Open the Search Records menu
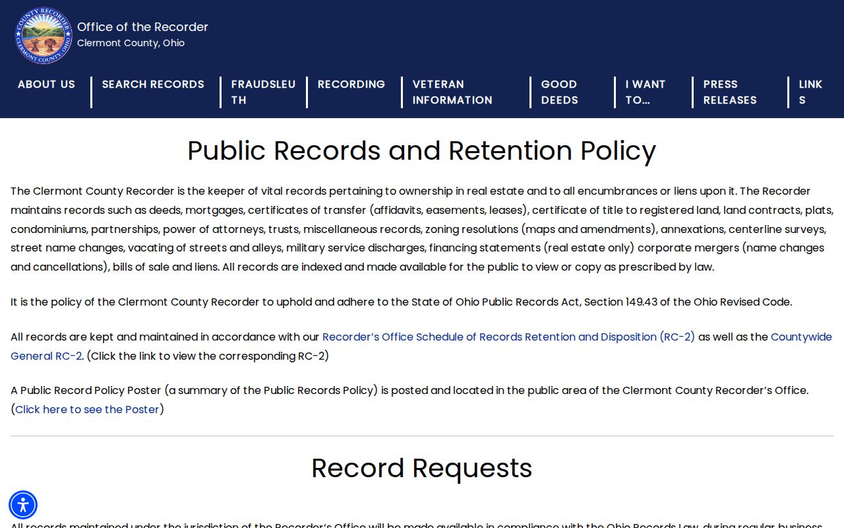 coord(153,84)
